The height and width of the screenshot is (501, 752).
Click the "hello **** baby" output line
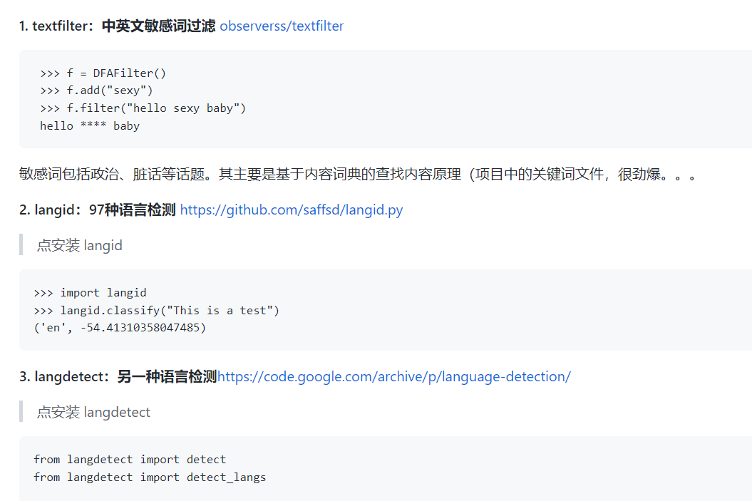point(90,126)
